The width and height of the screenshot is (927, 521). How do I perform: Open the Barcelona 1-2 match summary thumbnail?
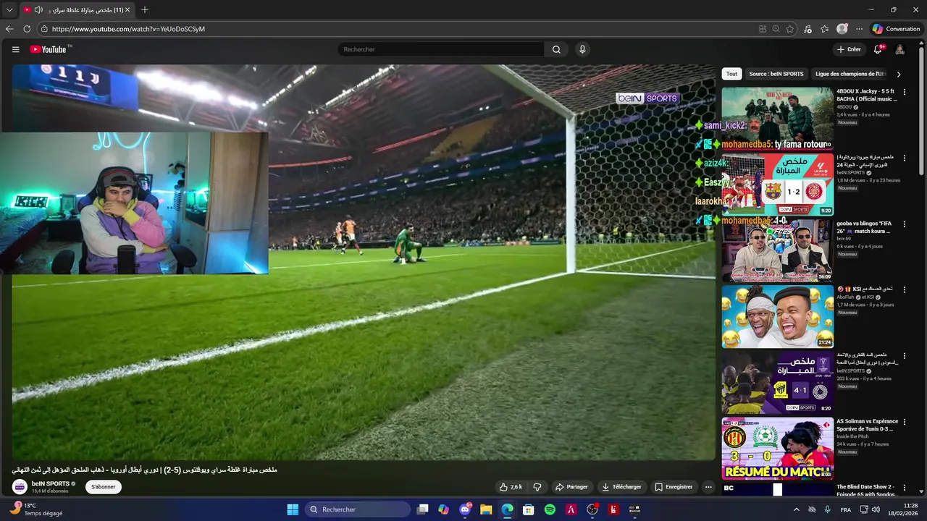click(777, 184)
